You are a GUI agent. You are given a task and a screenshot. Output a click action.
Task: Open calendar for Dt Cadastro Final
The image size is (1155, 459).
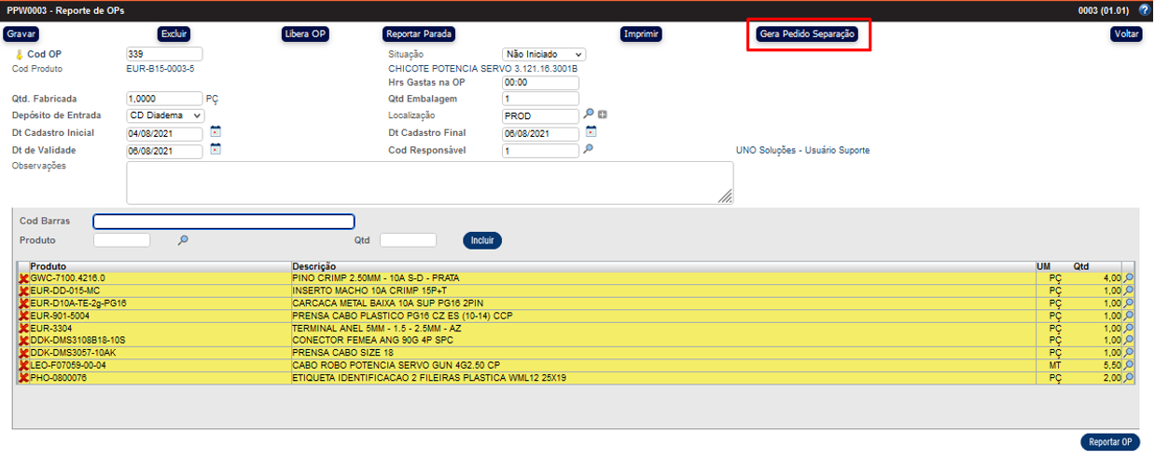[591, 132]
